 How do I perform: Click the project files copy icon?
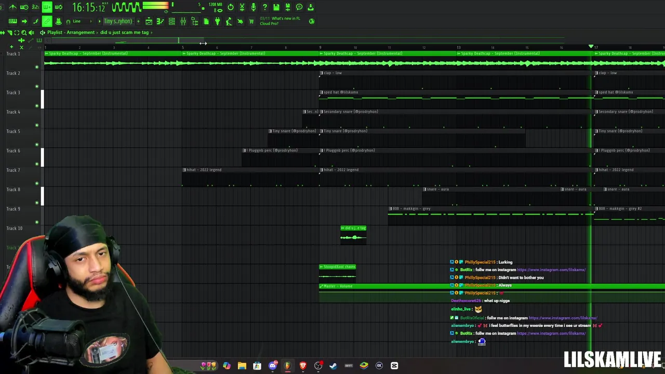tap(206, 21)
